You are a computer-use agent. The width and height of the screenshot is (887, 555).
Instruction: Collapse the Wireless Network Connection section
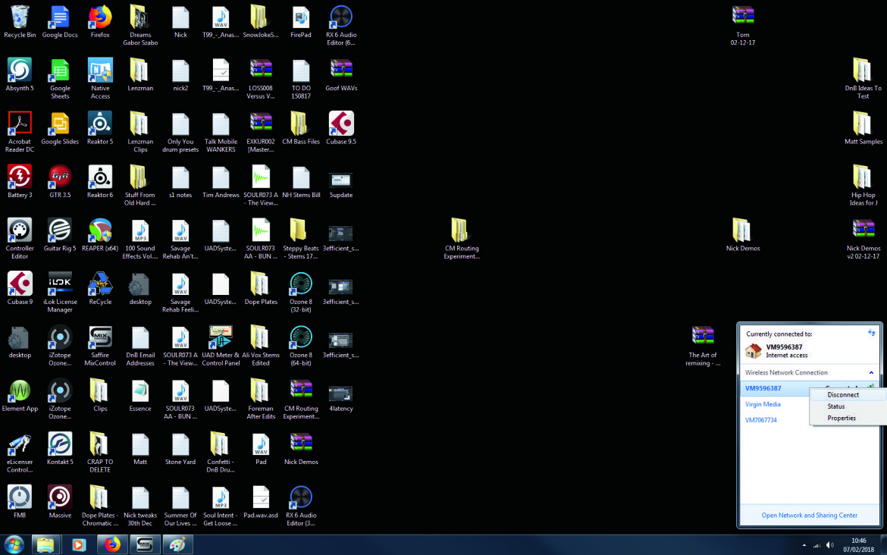pos(871,372)
